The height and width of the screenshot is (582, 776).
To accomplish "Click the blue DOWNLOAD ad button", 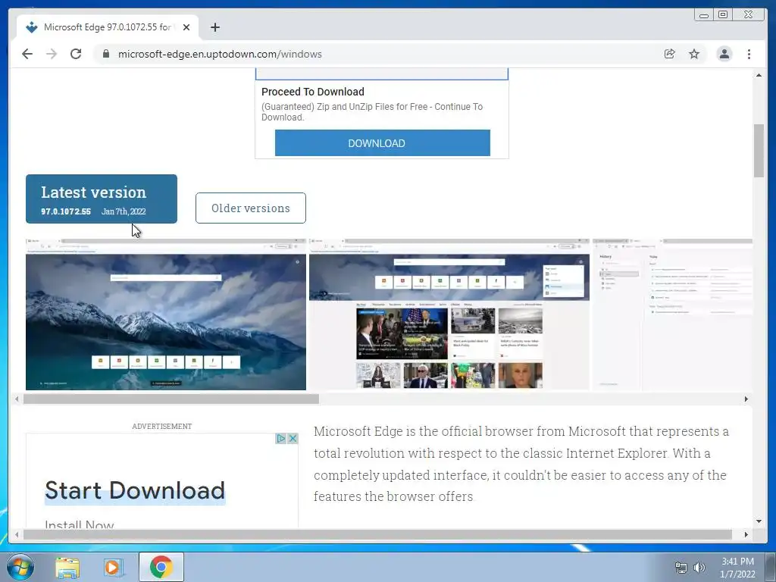I will coord(383,143).
